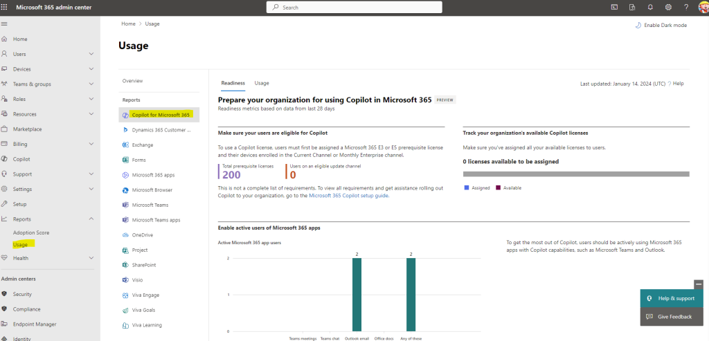Click the Teams & groups icon
Viewport: 709px width, 341px height.
tap(5, 84)
